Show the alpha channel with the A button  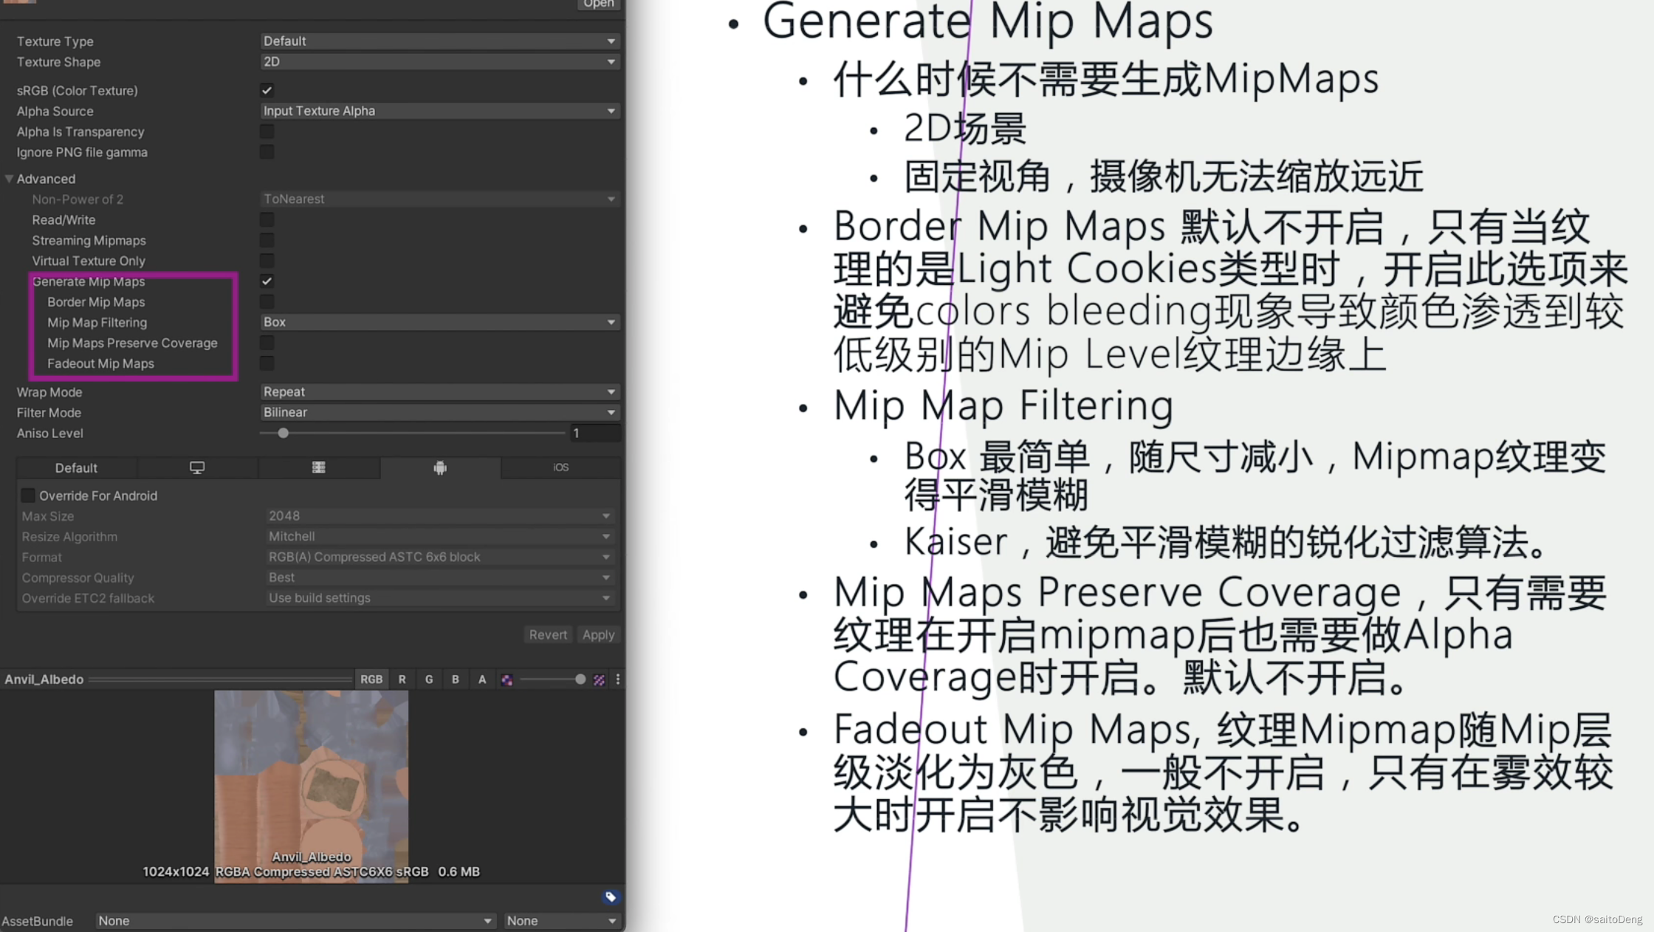coord(482,679)
